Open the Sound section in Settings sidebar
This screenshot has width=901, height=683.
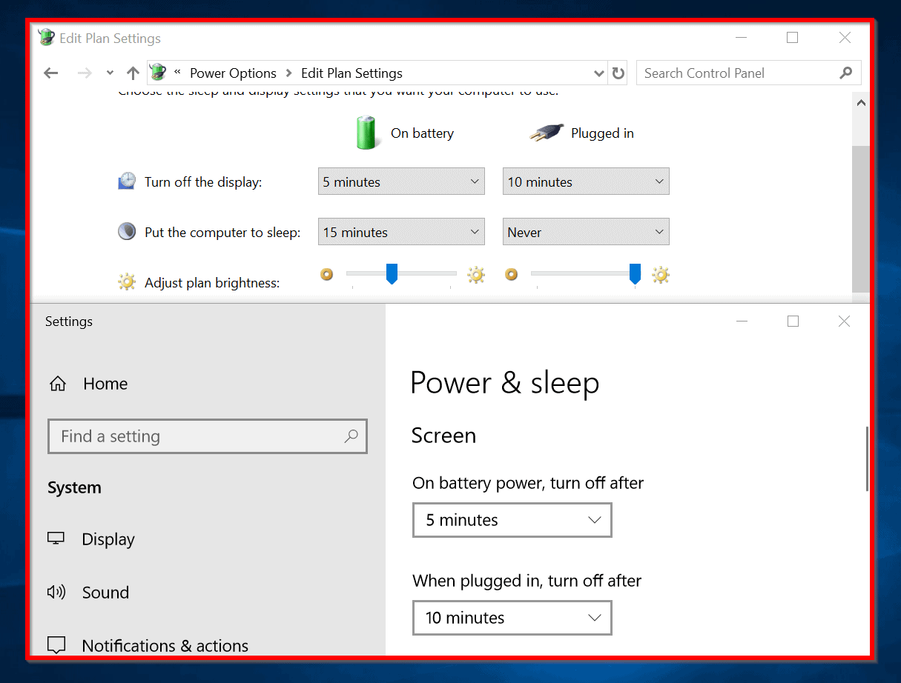tap(105, 592)
